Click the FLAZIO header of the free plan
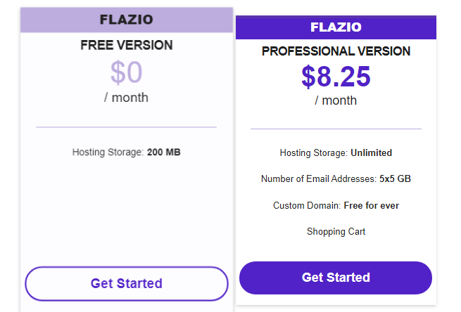The image size is (461, 312). click(x=127, y=20)
